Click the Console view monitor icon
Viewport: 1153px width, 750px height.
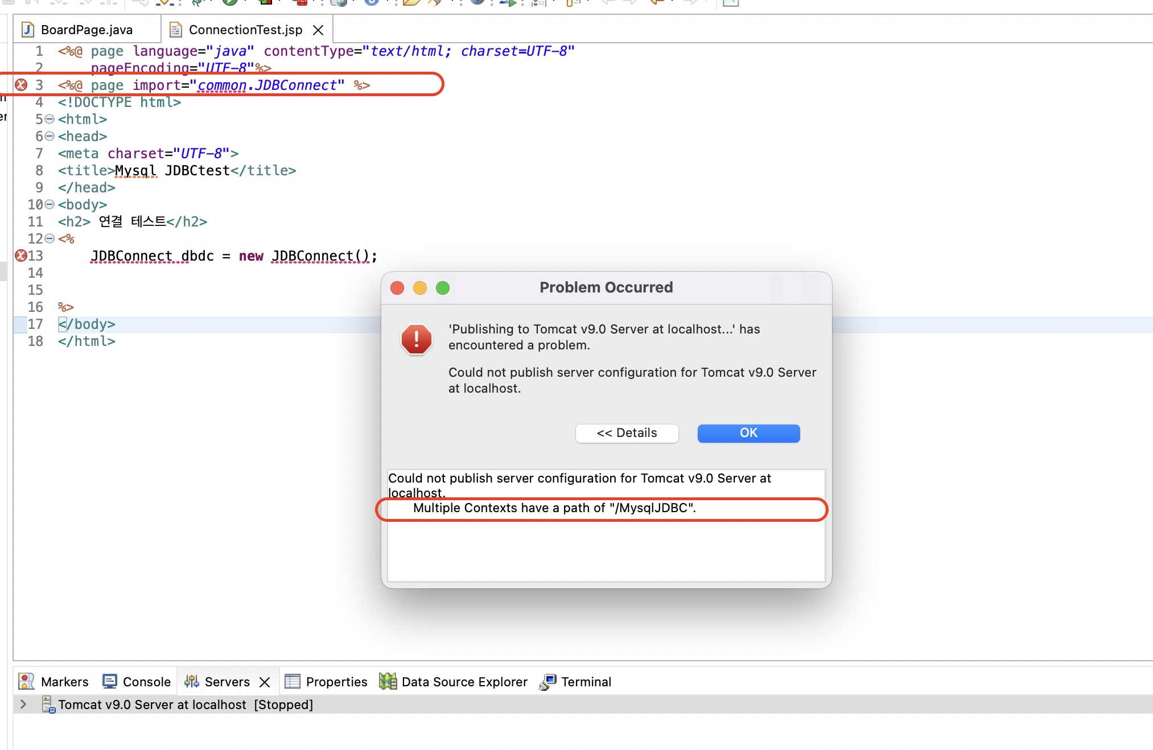(110, 681)
